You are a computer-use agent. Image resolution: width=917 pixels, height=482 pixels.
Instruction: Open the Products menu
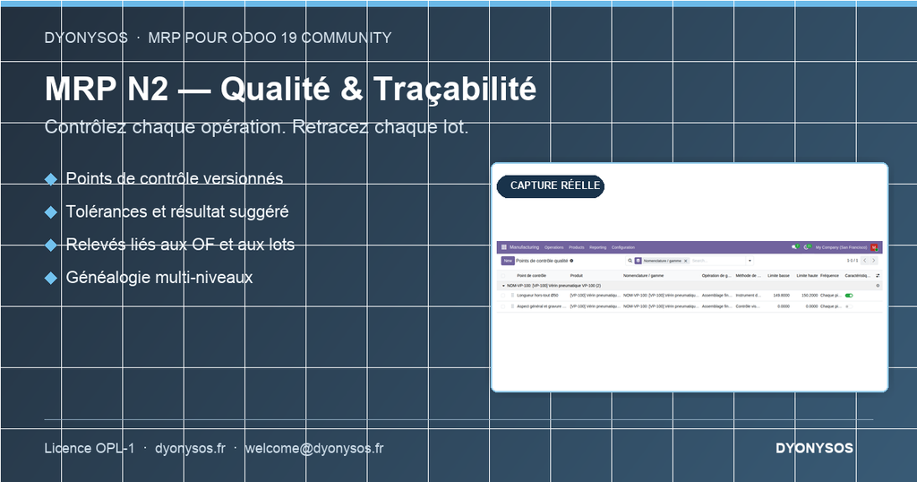tap(577, 247)
